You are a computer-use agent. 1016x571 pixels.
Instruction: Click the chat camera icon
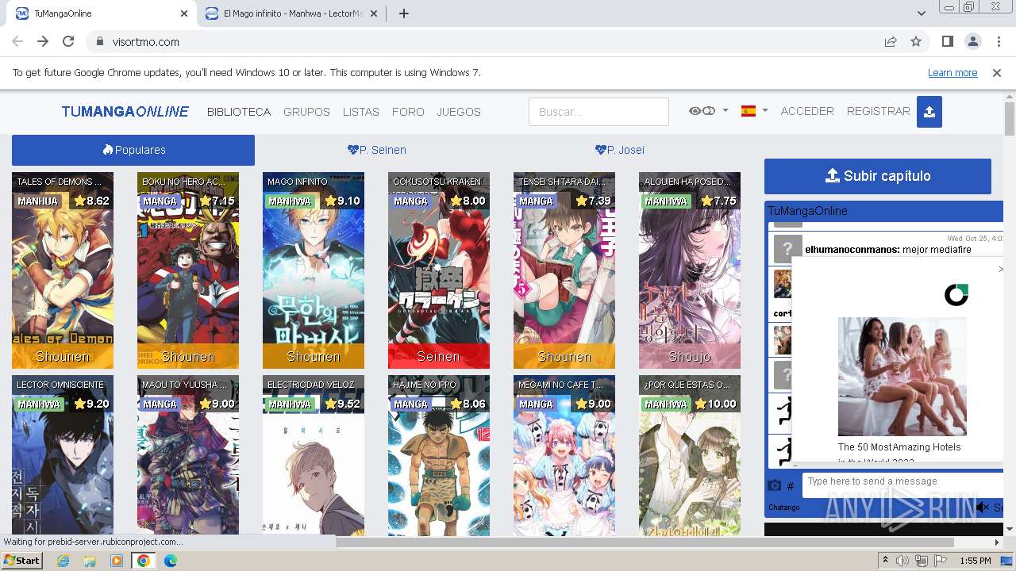775,485
